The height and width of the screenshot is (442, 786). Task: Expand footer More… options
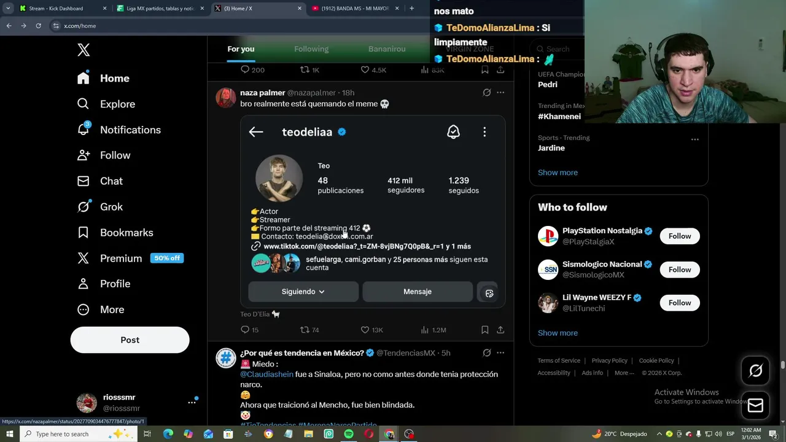625,373
